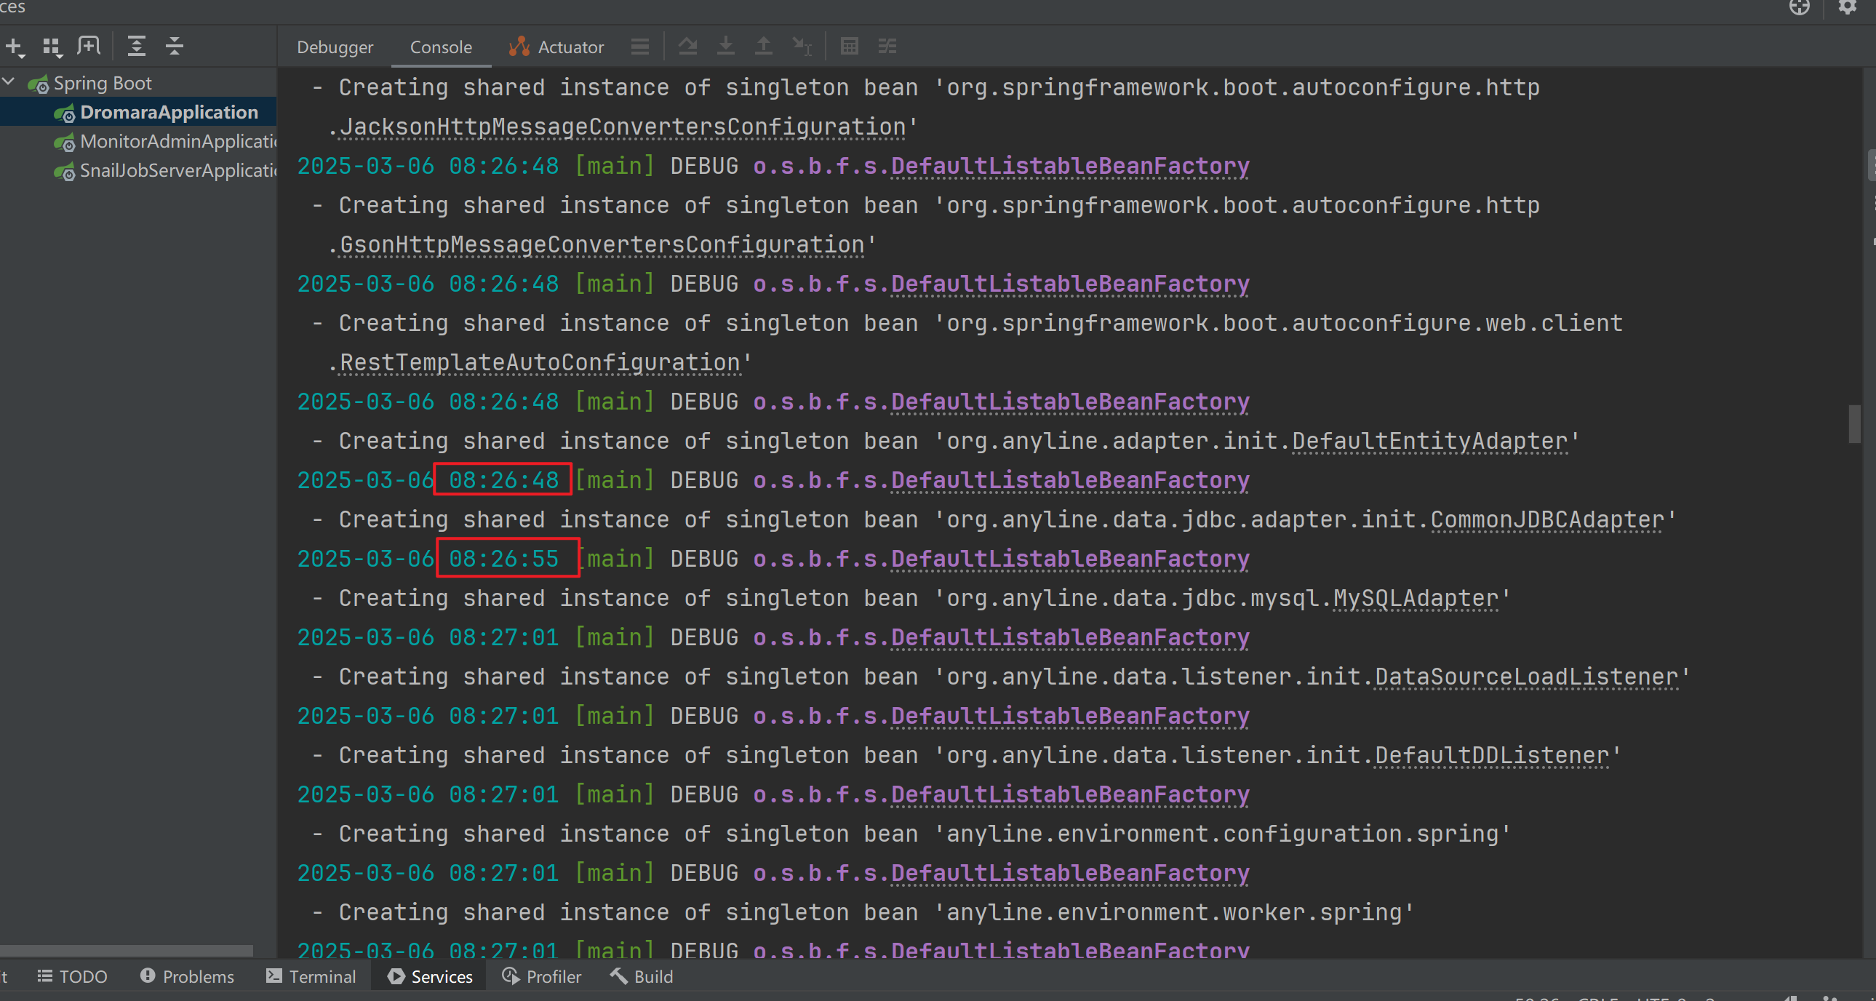Open the Group By options menu
This screenshot has height=1001, width=1876.
click(x=52, y=47)
